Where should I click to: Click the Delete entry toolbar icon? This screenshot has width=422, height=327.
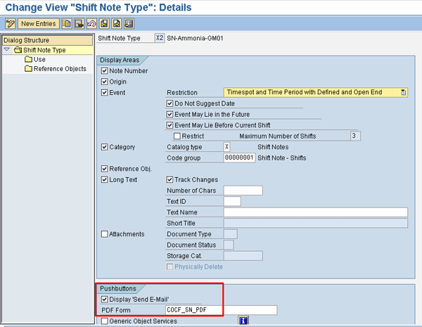[78, 23]
